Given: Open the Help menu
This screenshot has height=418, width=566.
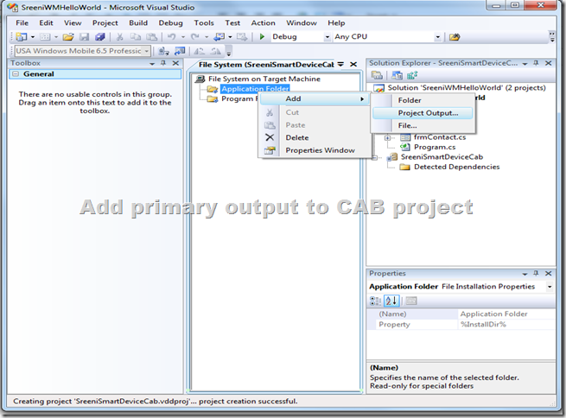Looking at the screenshot, I should coord(336,22).
